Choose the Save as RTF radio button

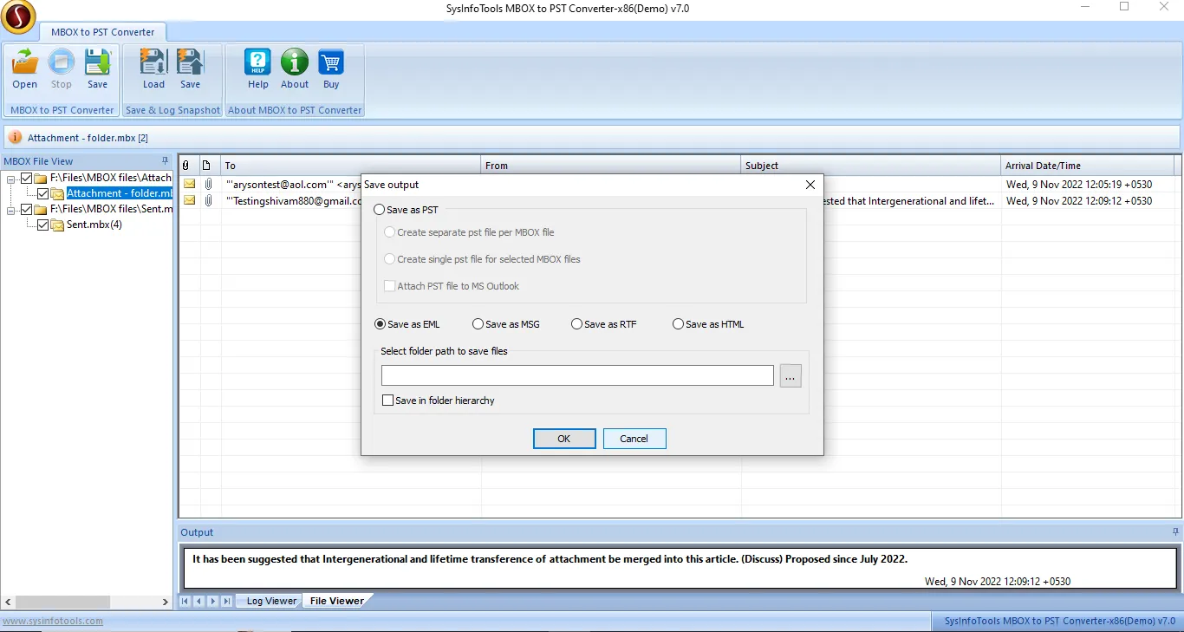tap(577, 324)
